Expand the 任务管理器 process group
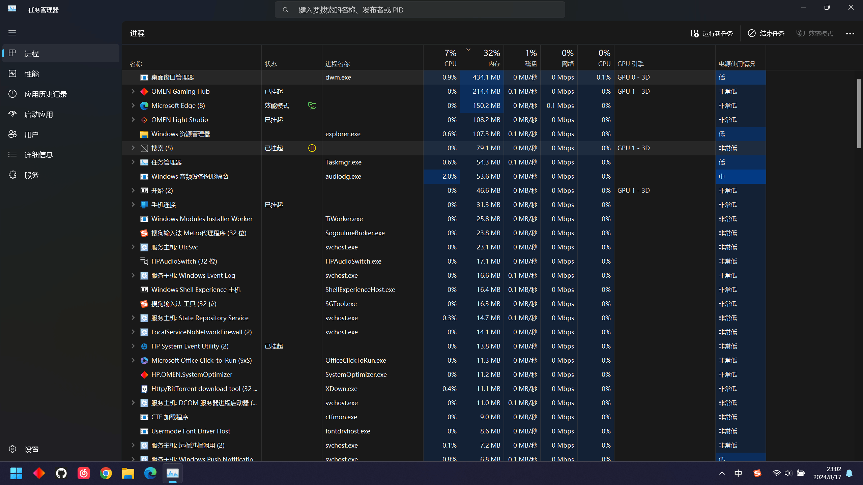Screen dimensions: 863x485 pos(133,162)
